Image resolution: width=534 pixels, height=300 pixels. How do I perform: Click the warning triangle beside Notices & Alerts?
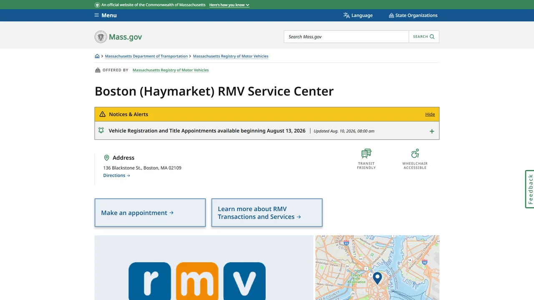[x=103, y=114]
